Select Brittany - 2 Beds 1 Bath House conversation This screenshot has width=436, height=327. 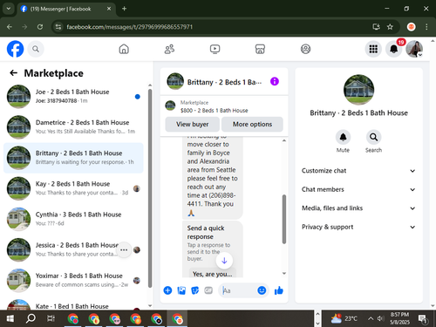[73, 158]
